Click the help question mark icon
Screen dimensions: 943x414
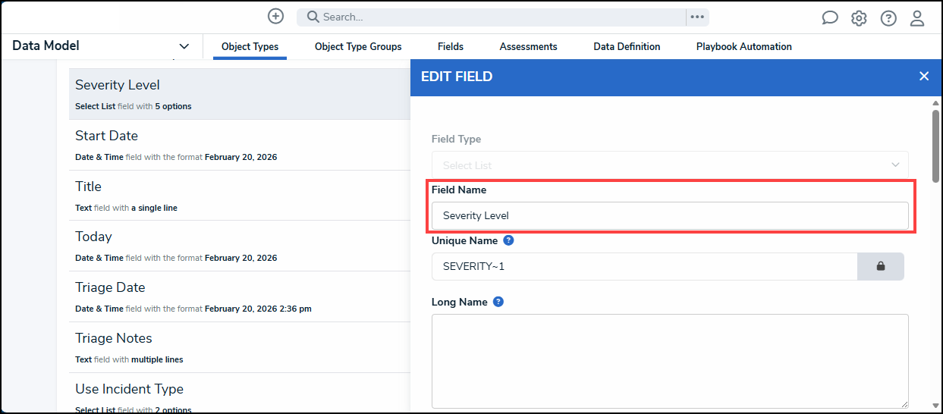click(888, 18)
